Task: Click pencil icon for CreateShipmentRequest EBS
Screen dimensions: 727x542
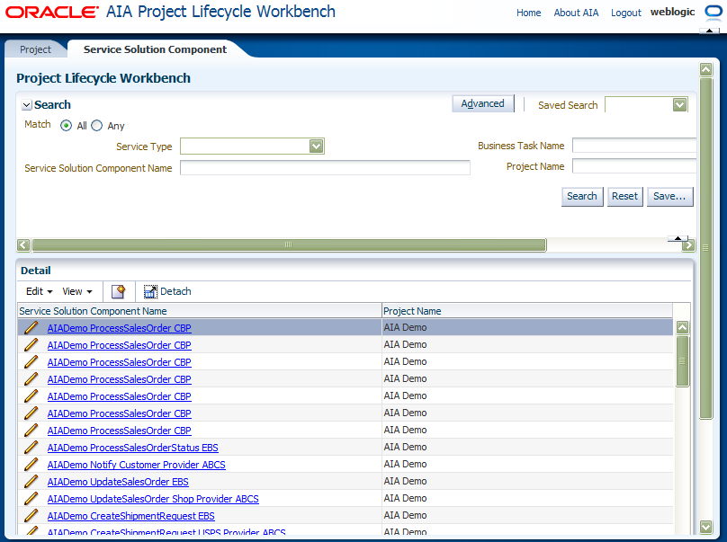Action: pyautogui.click(x=31, y=516)
